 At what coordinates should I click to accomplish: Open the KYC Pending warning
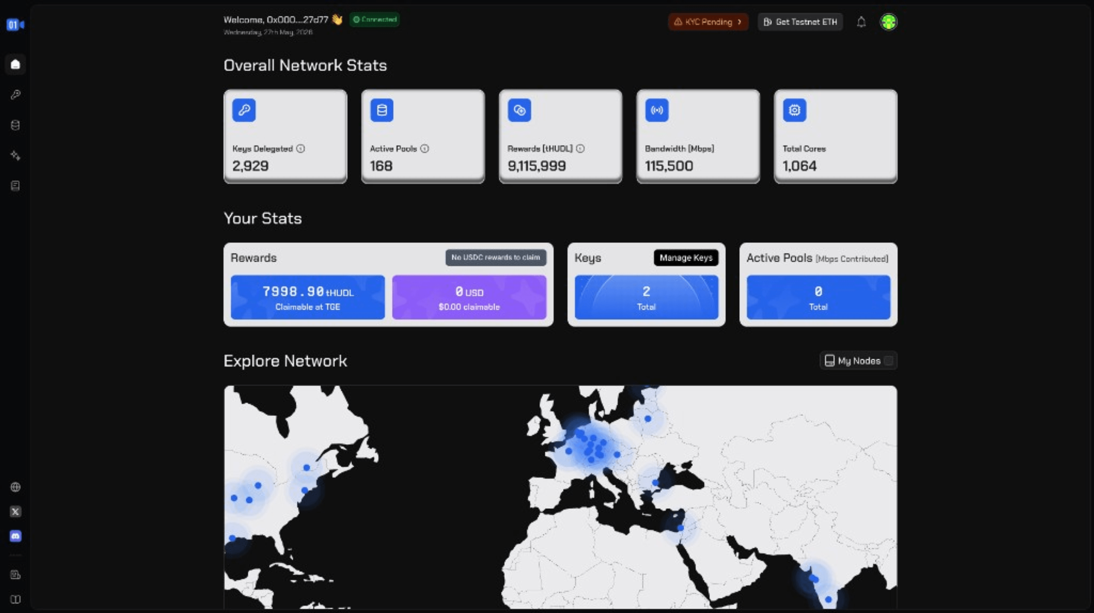click(x=708, y=22)
